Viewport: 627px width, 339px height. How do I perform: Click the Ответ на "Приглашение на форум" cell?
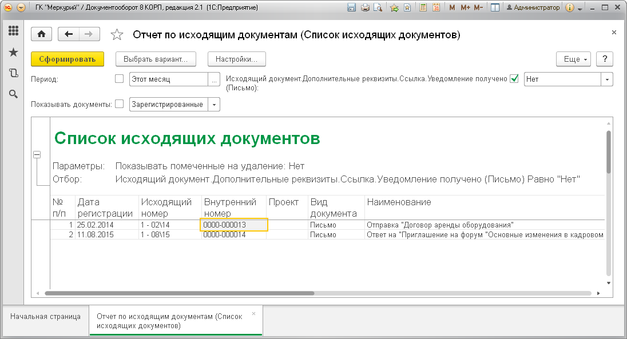[485, 234]
